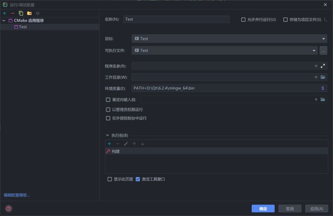Expand the program arguments field

click(323, 66)
